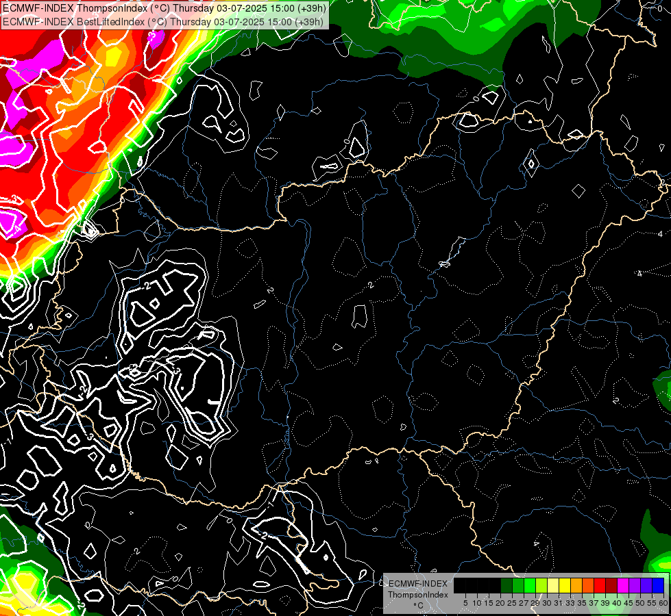This screenshot has width=671, height=616.
Task: Click the legend value '40'
Action: point(616,603)
